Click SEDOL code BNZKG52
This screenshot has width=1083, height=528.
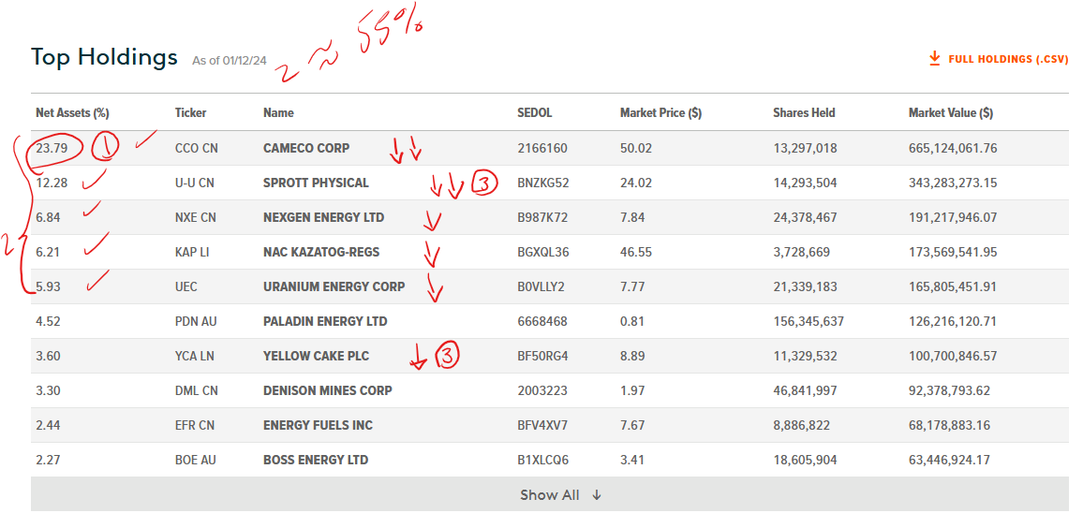[542, 183]
